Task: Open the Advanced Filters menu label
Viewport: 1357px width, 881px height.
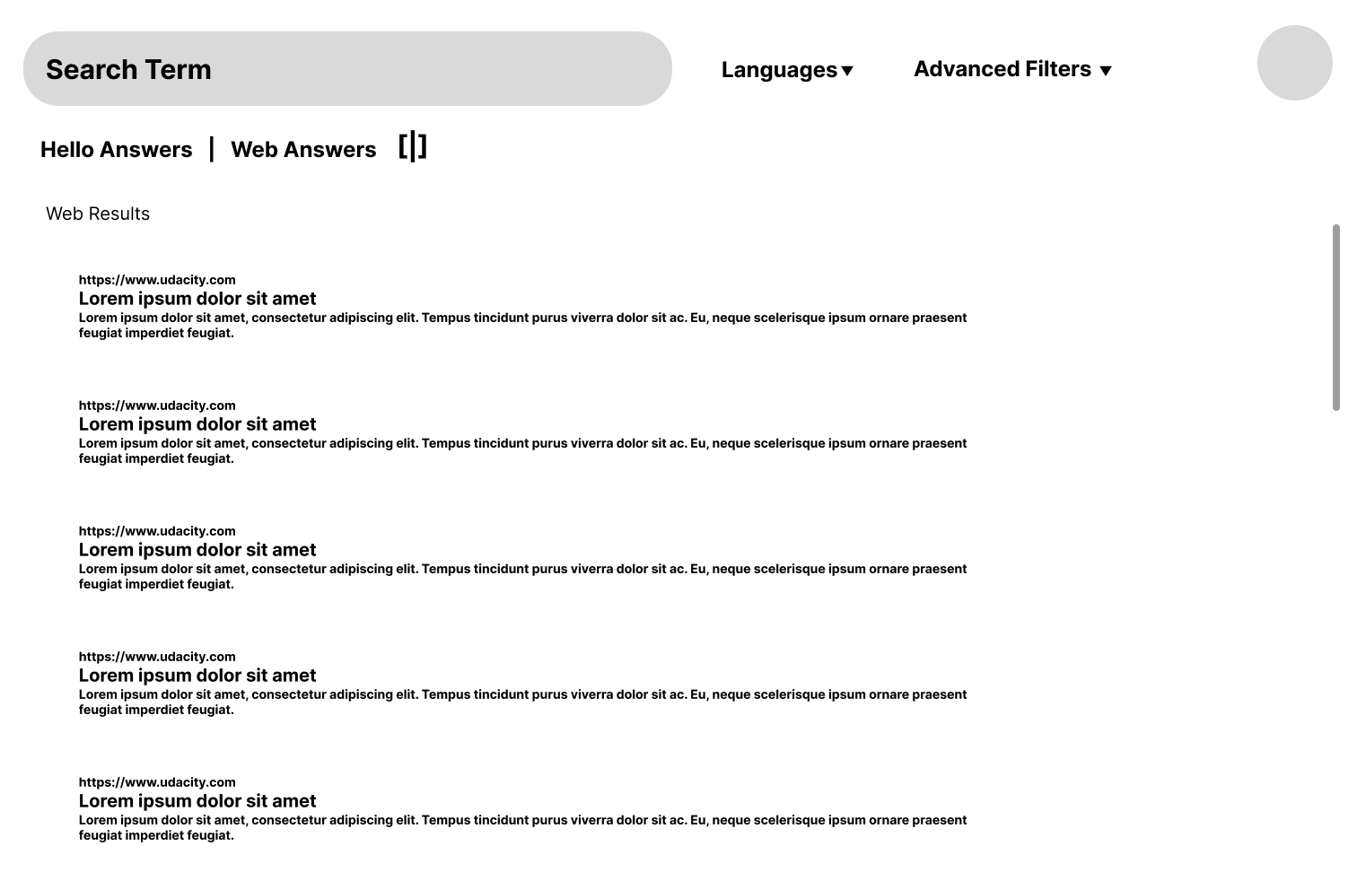Action: tap(1002, 69)
